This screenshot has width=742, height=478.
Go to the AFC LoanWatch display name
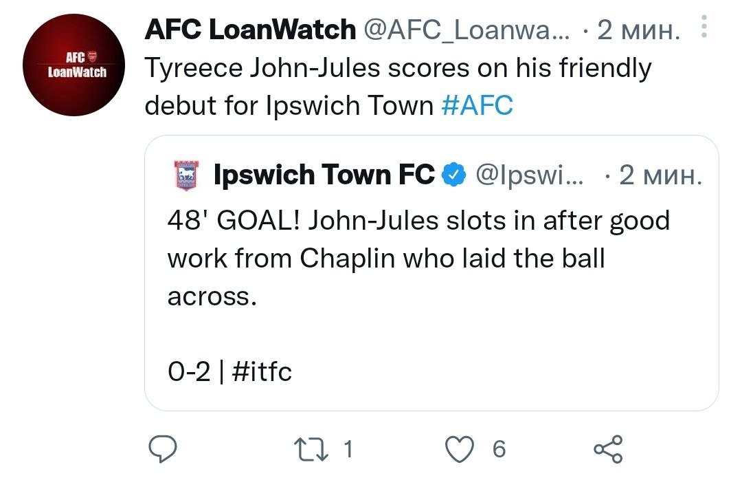click(250, 30)
